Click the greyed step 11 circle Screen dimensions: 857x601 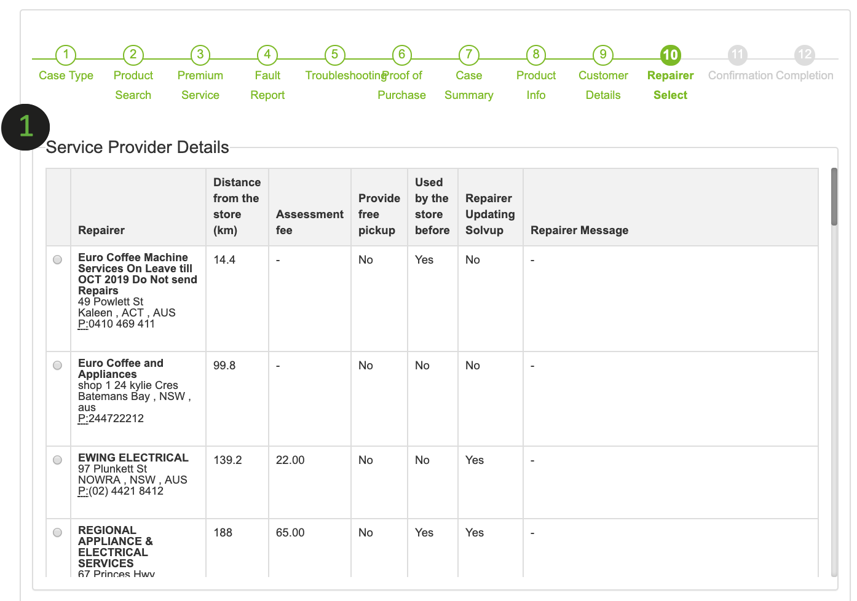(737, 55)
